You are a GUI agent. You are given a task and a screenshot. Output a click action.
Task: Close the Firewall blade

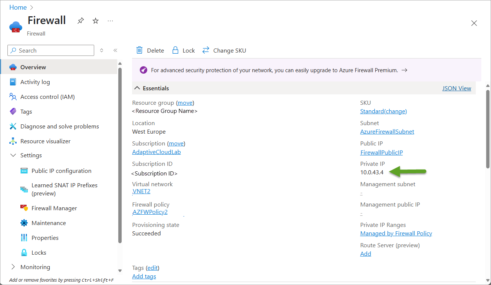pyautogui.click(x=474, y=23)
